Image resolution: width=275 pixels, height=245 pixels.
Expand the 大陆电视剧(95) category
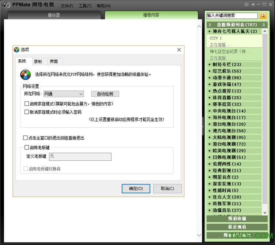[x=234, y=137]
